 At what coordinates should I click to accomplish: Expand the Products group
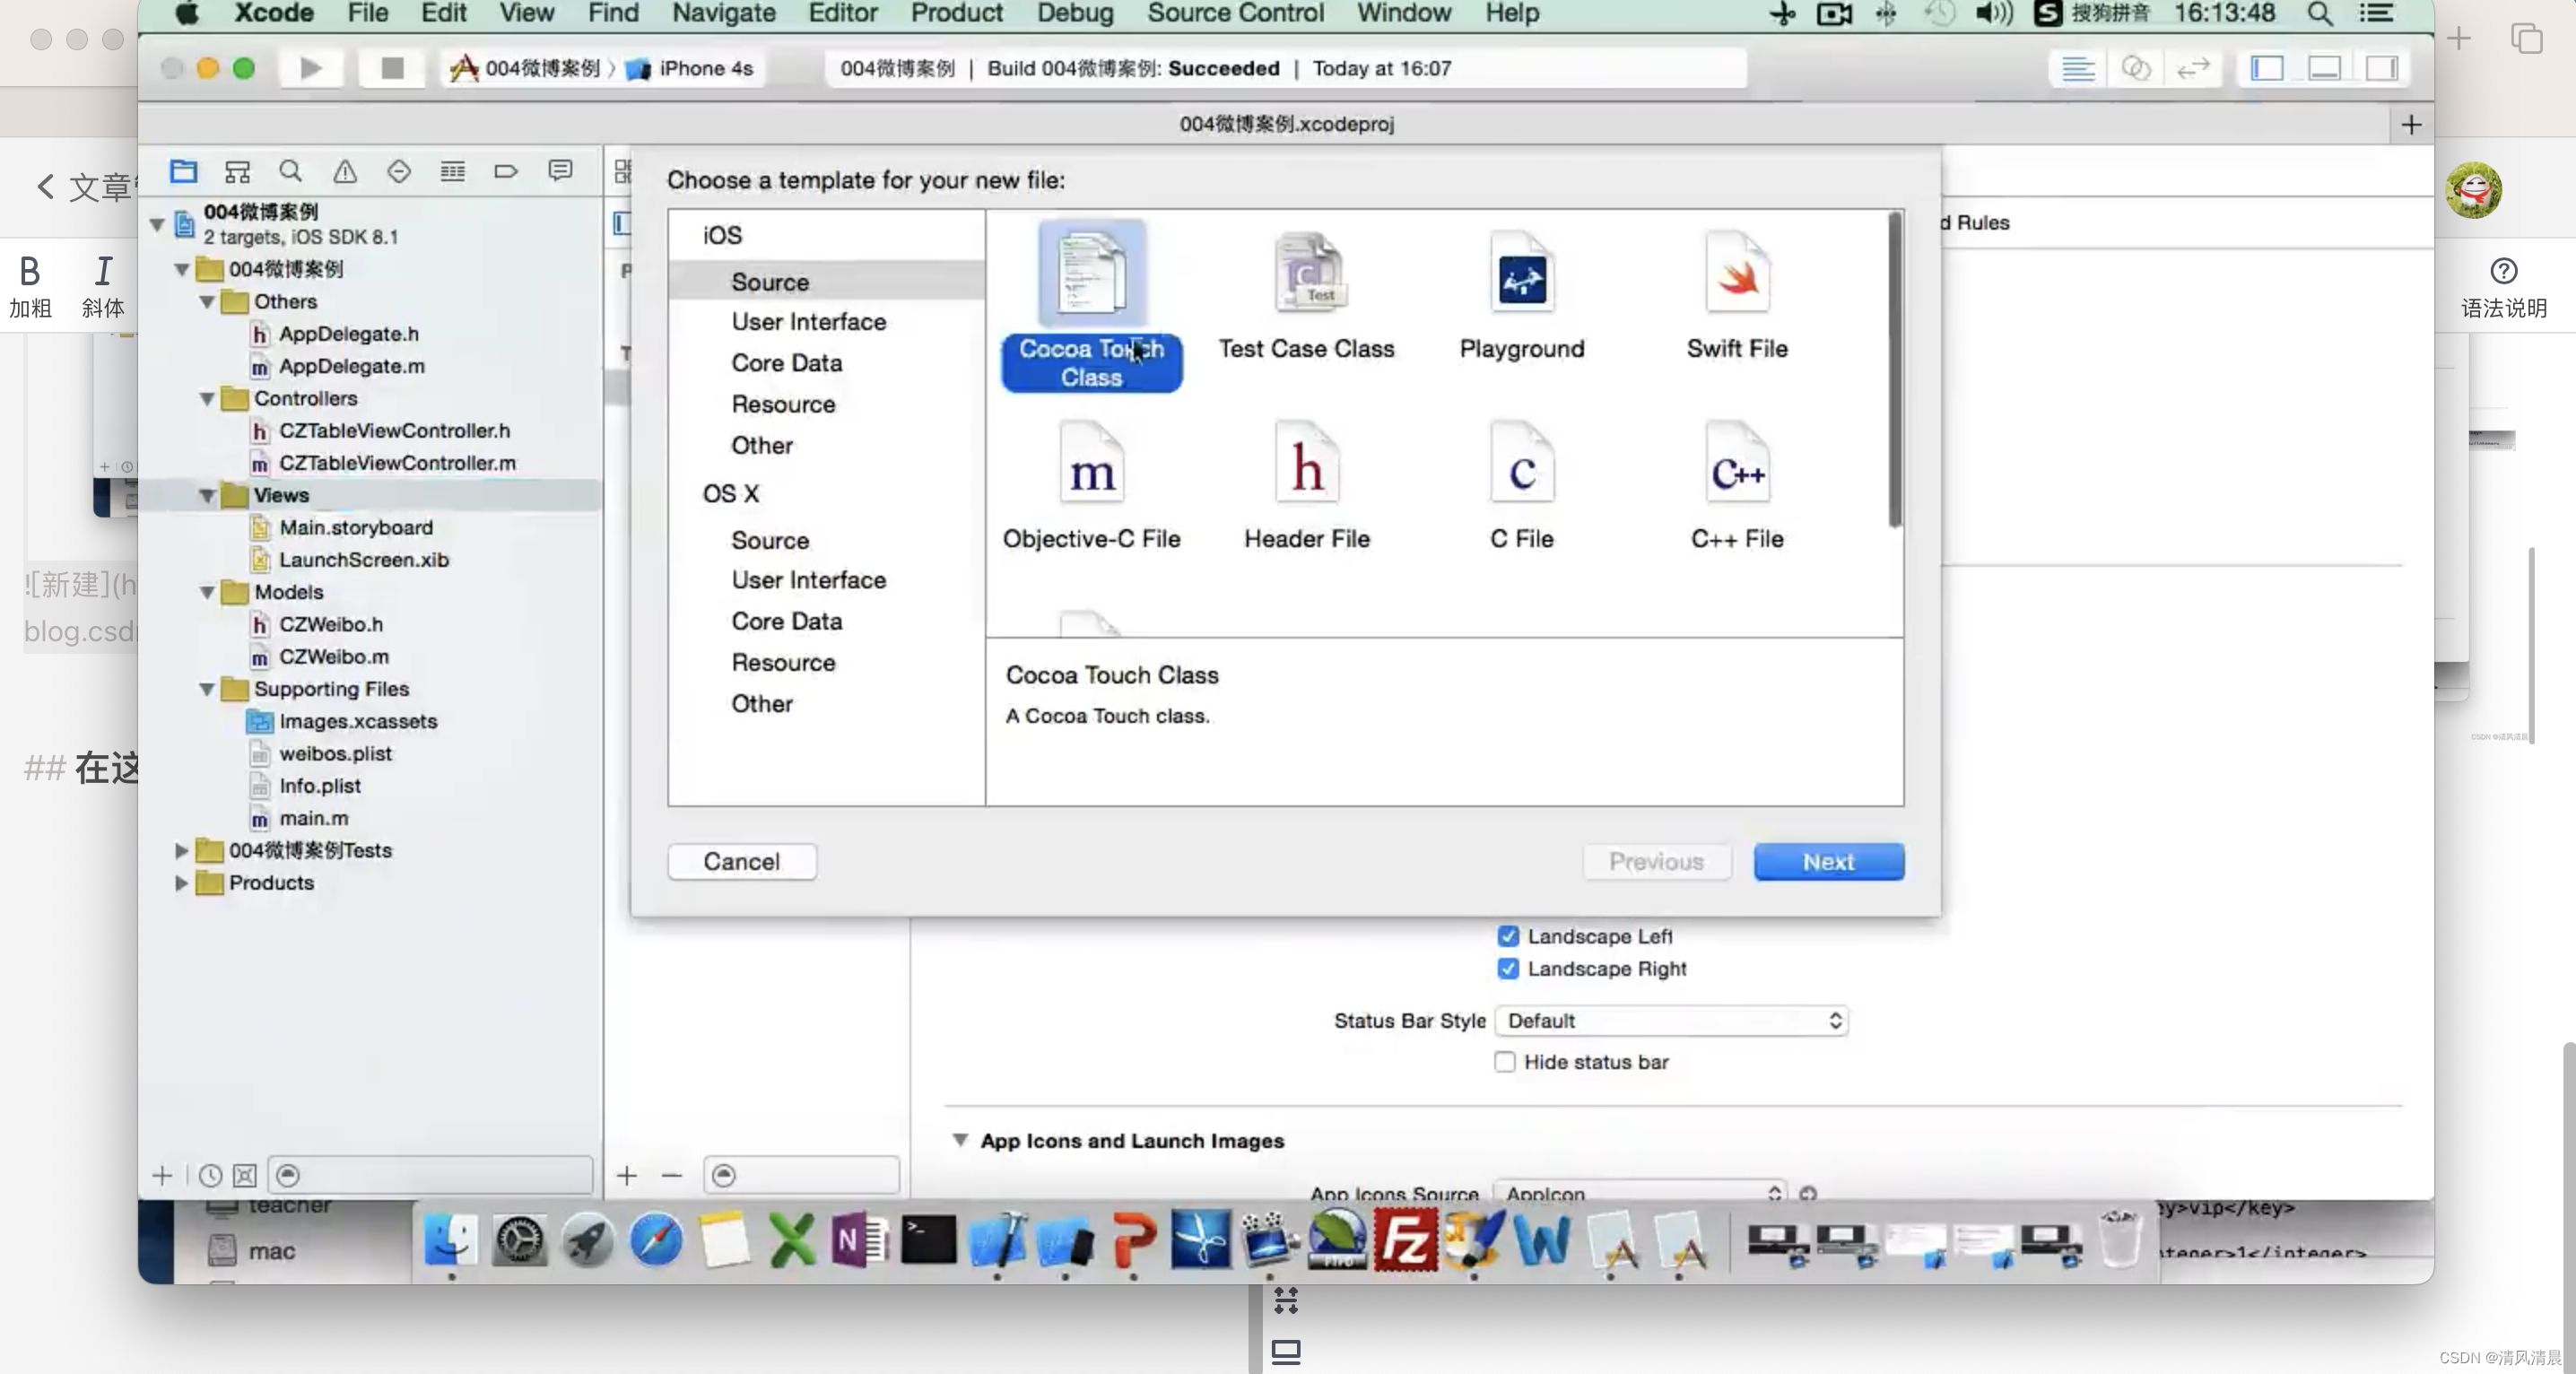click(x=181, y=882)
